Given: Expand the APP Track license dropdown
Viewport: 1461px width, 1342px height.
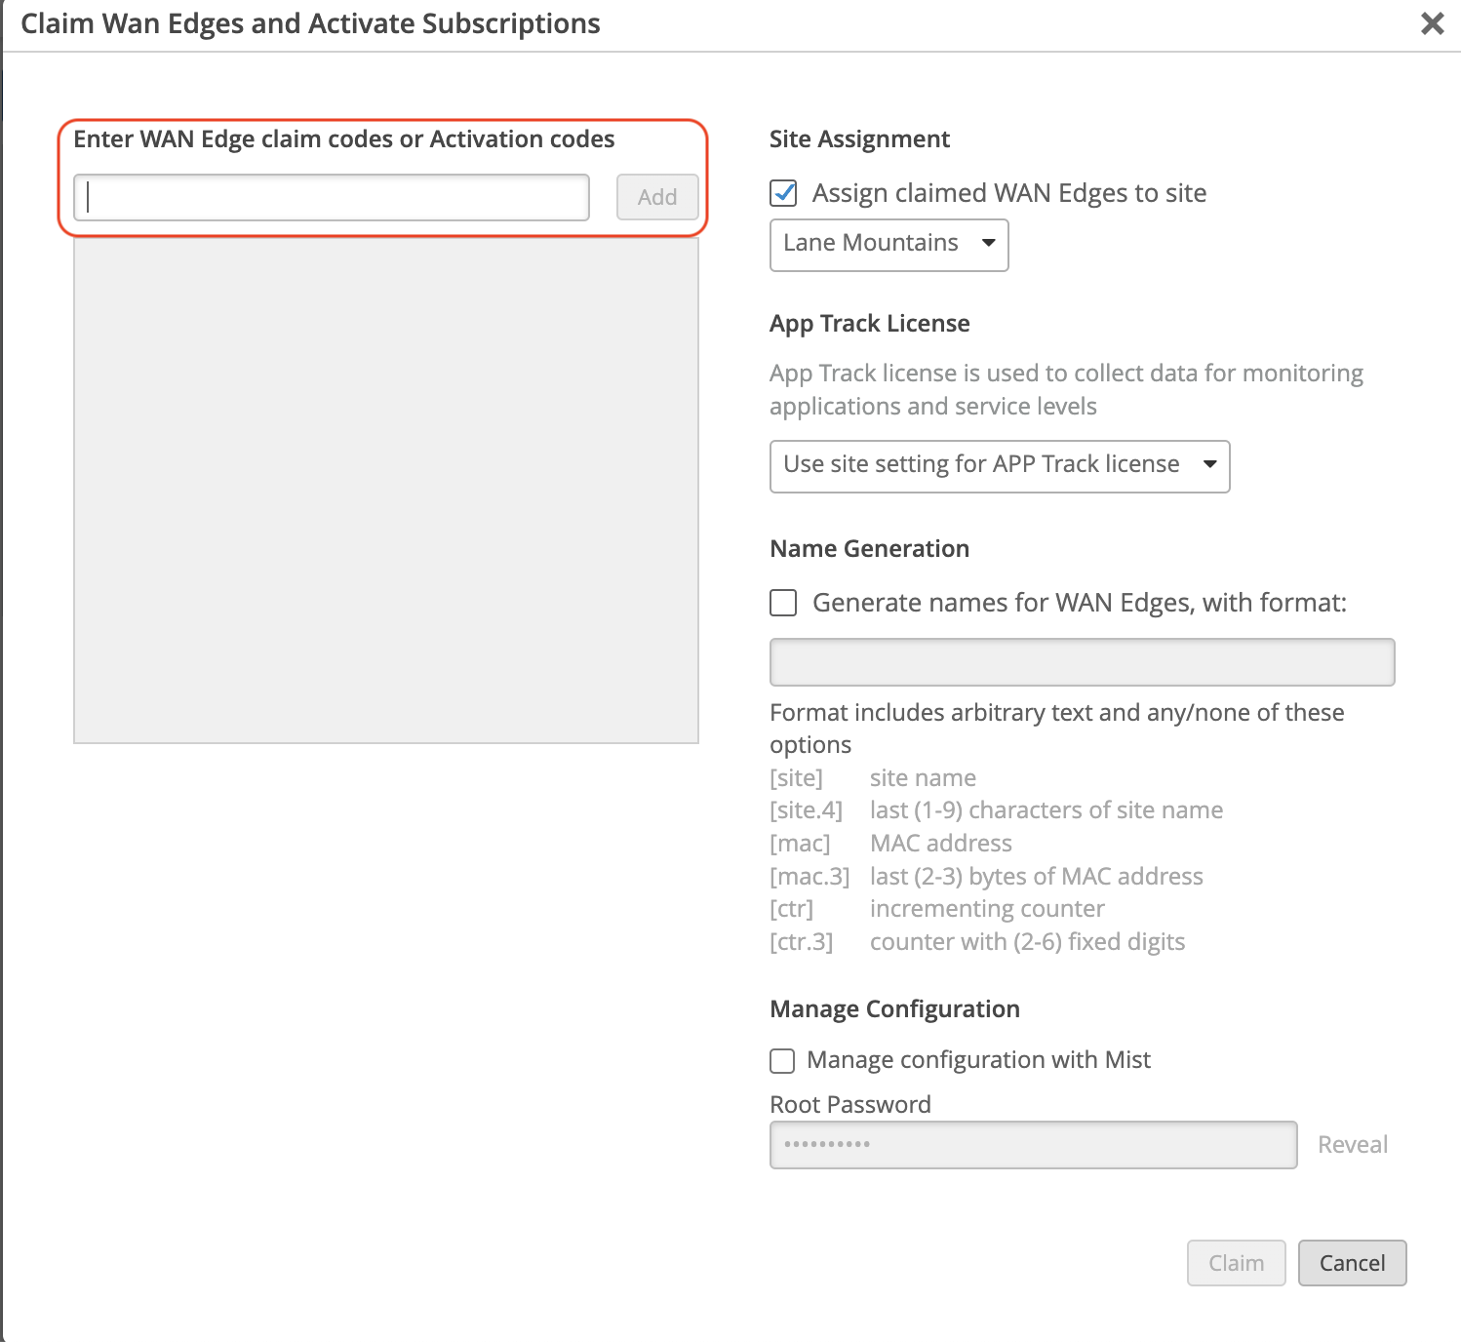Looking at the screenshot, I should pos(999,466).
